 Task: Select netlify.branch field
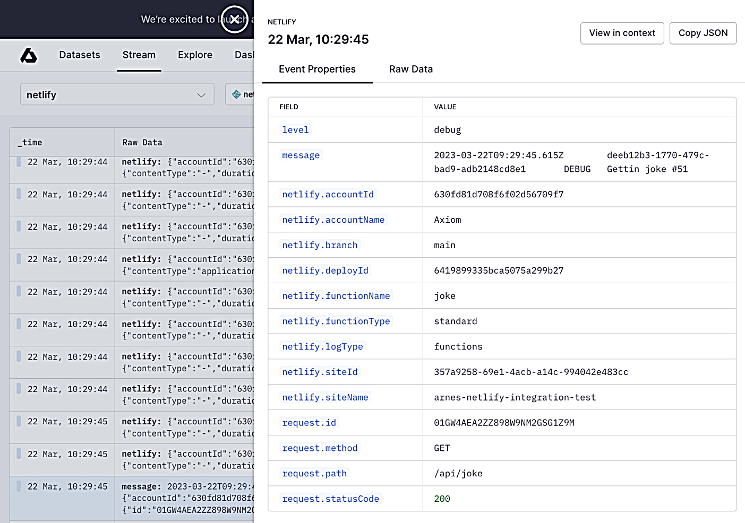pos(320,245)
